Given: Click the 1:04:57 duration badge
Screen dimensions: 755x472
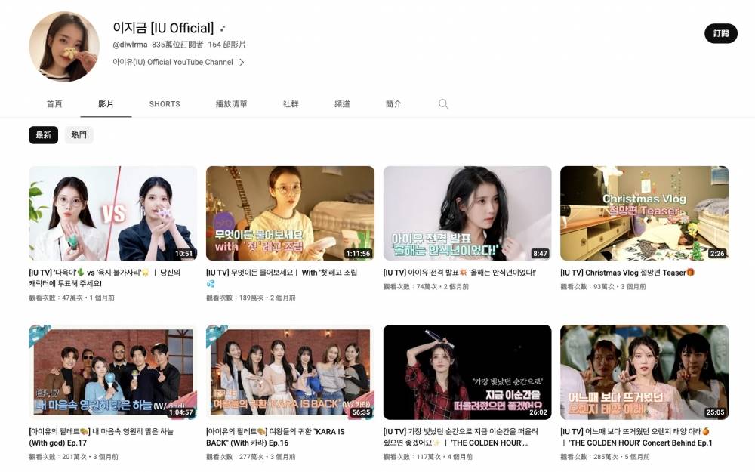Looking at the screenshot, I should (x=181, y=412).
